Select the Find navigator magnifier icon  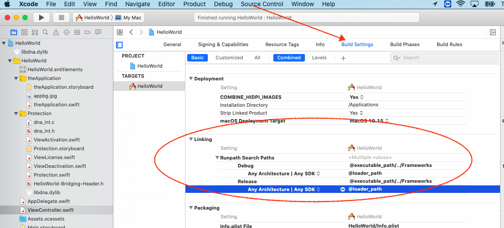tap(45, 32)
